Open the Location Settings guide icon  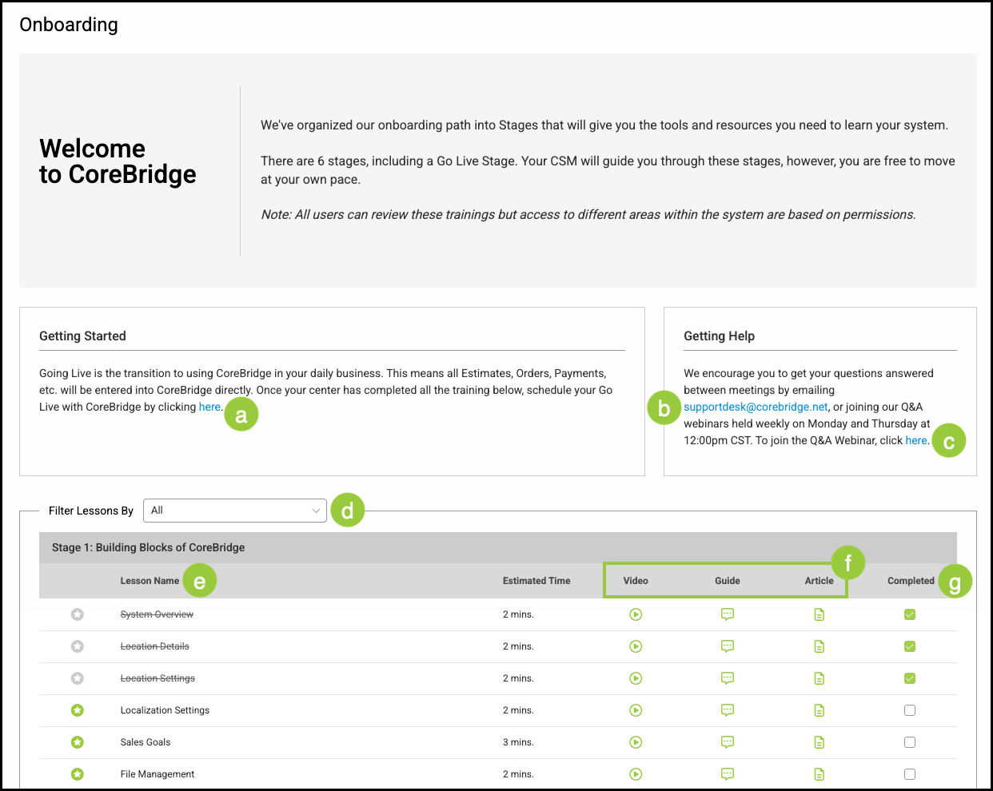point(728,678)
